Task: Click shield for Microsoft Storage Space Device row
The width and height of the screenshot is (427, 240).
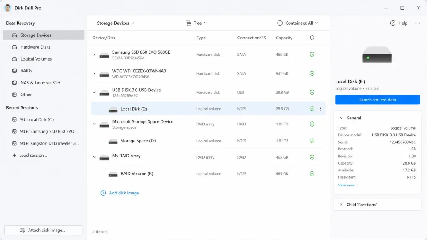Action: (312, 124)
